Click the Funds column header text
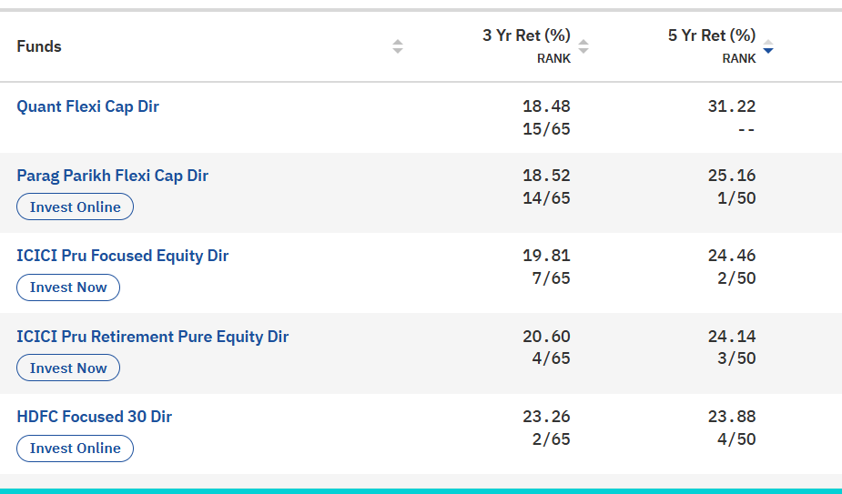Viewport: 842px width, 494px height. (39, 46)
